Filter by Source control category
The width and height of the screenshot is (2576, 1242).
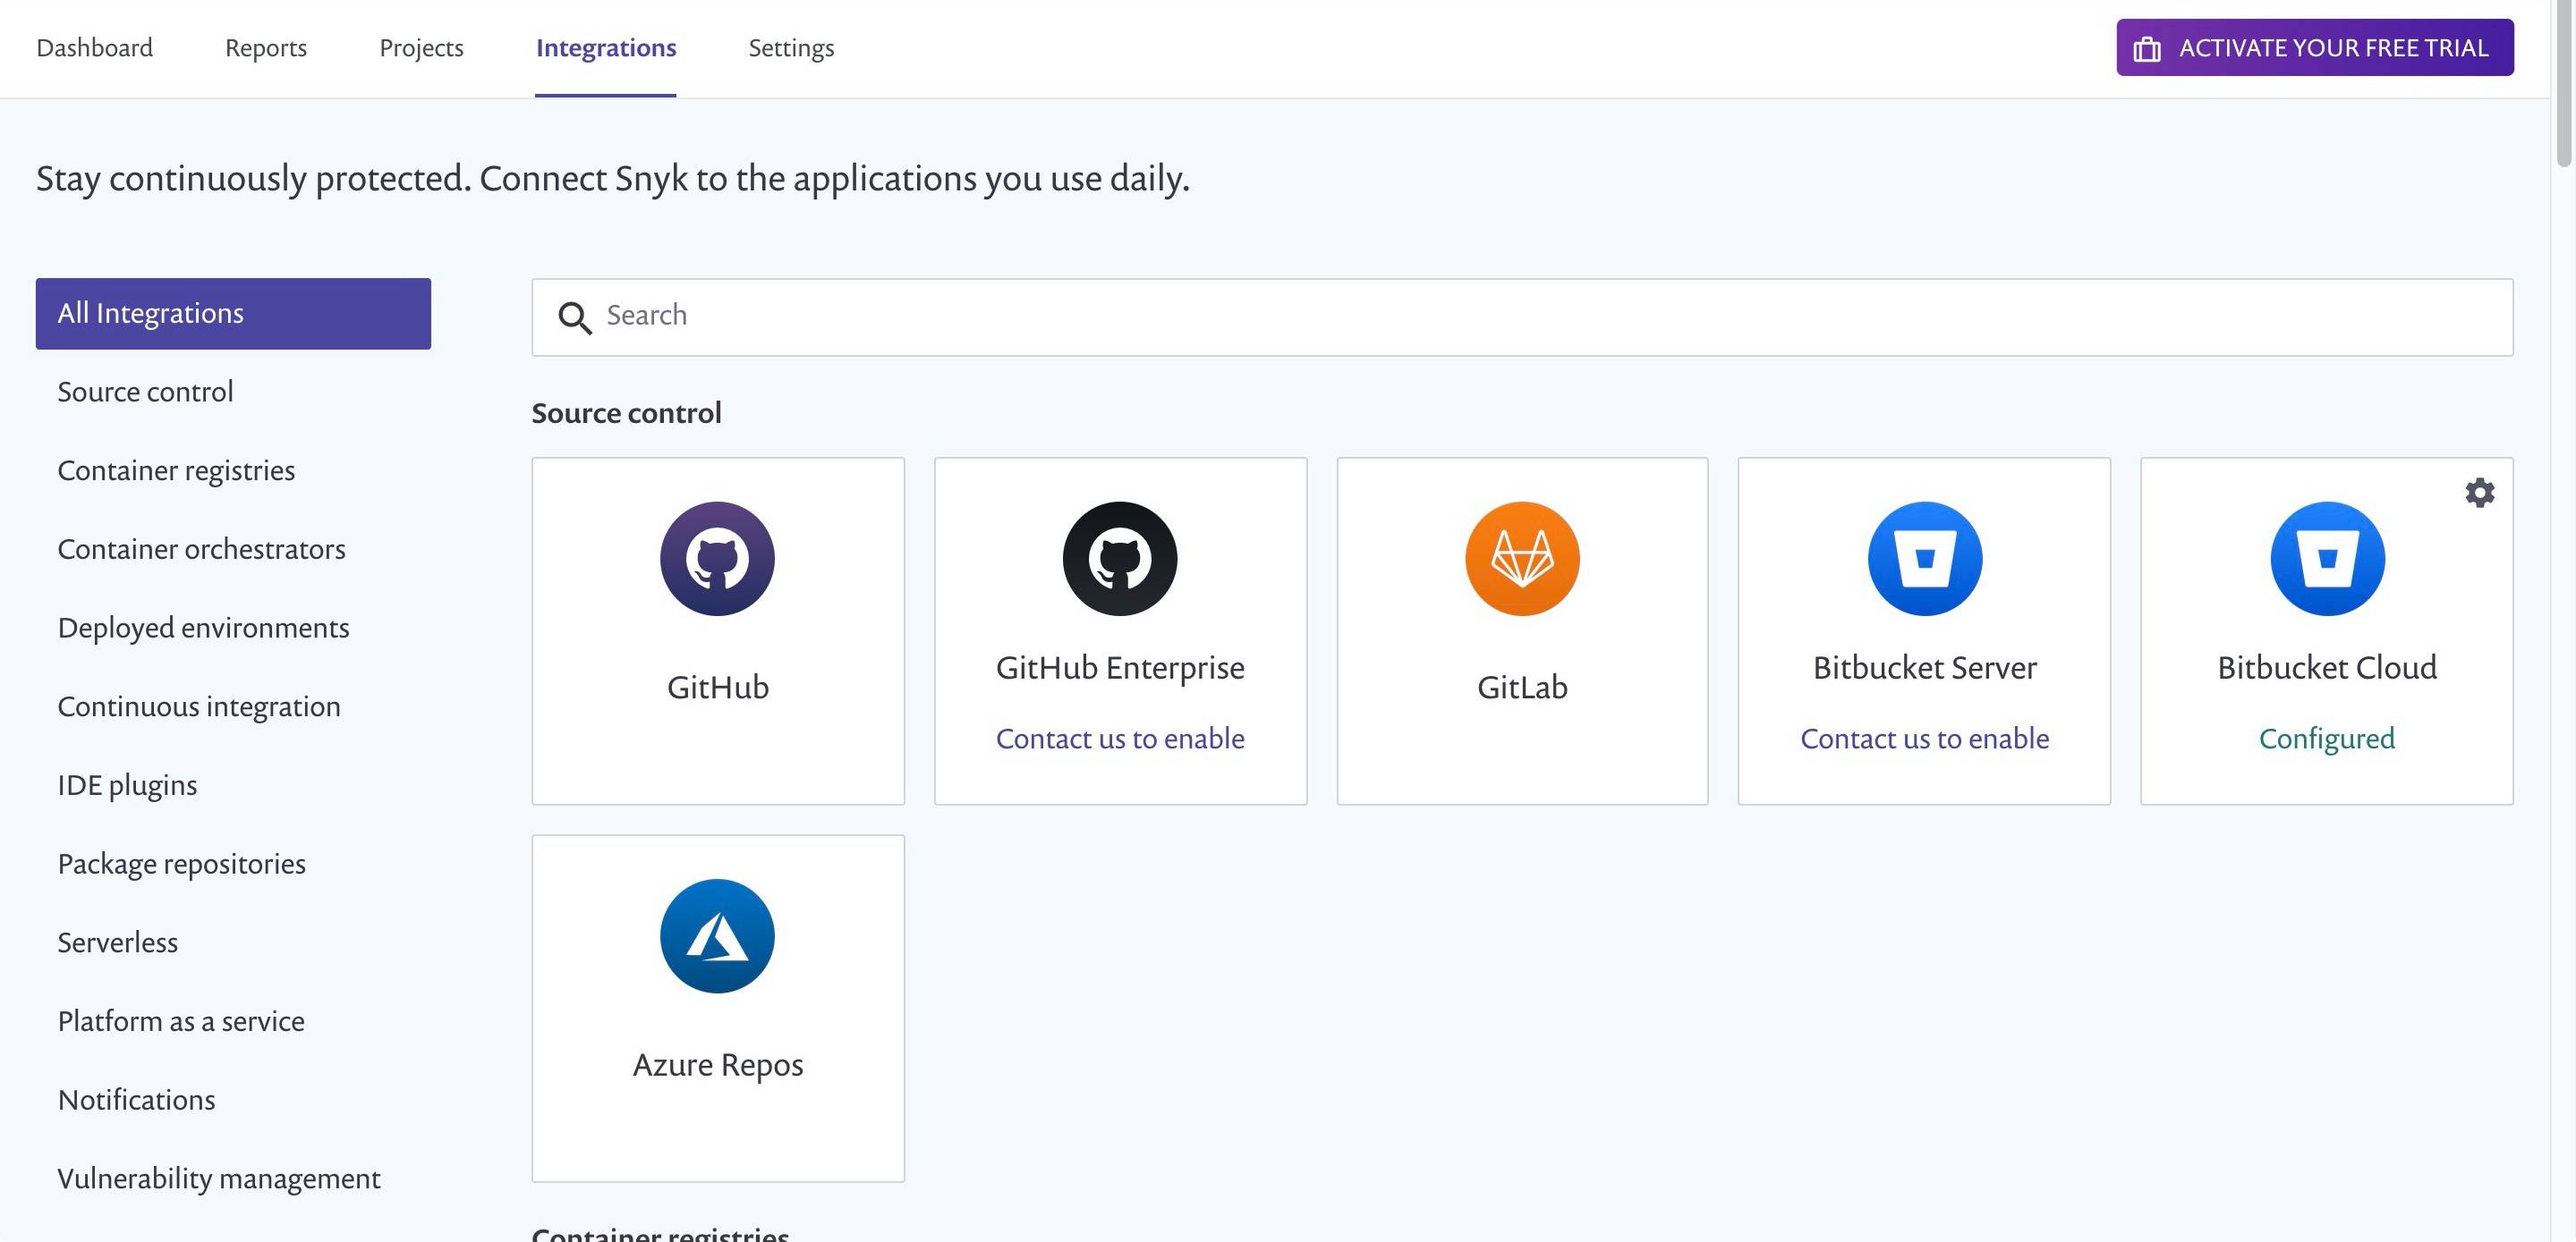click(145, 392)
